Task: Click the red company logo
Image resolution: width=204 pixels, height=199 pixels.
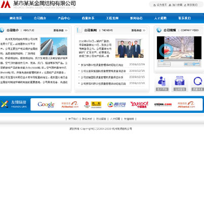Action: click(6, 4)
